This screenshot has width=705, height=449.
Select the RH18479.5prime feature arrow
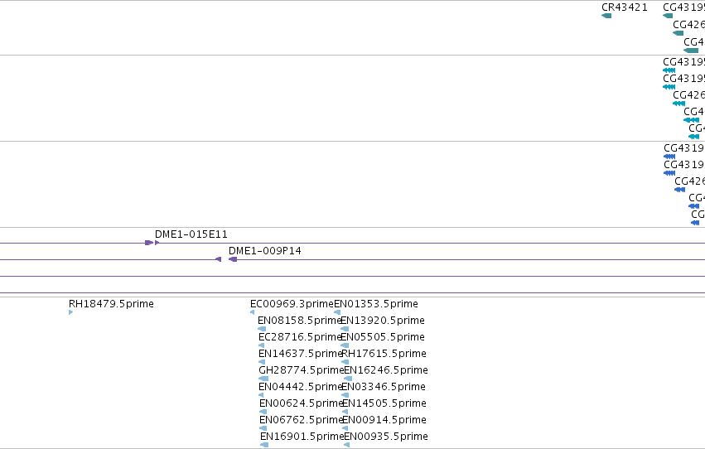point(70,312)
